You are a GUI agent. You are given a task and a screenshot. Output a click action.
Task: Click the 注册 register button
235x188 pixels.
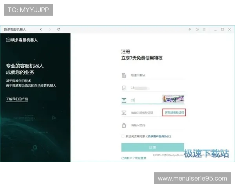[x=153, y=147]
